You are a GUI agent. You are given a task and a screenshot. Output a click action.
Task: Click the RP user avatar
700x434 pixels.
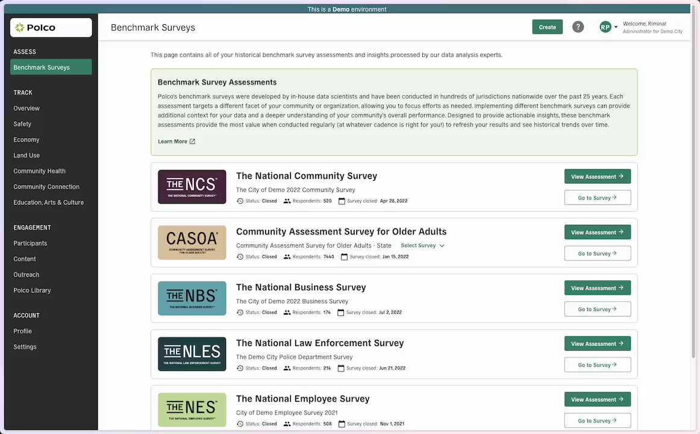click(x=605, y=27)
